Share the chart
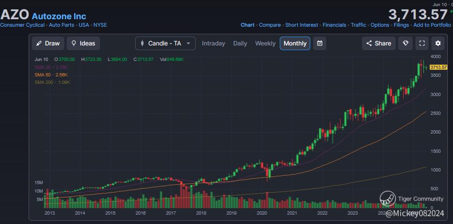 click(379, 43)
